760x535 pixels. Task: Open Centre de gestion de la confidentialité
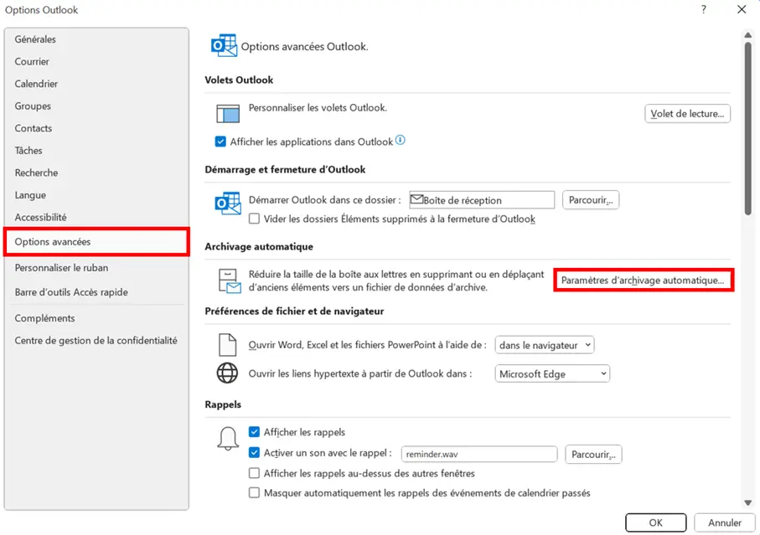click(x=96, y=341)
